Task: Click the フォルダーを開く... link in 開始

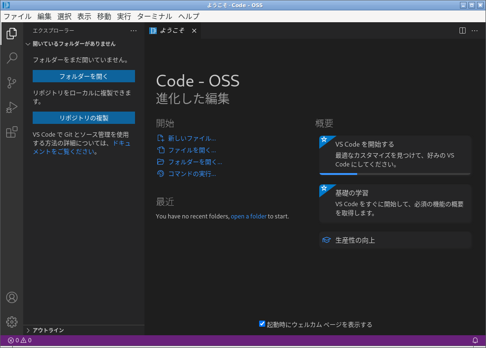Action: point(195,162)
